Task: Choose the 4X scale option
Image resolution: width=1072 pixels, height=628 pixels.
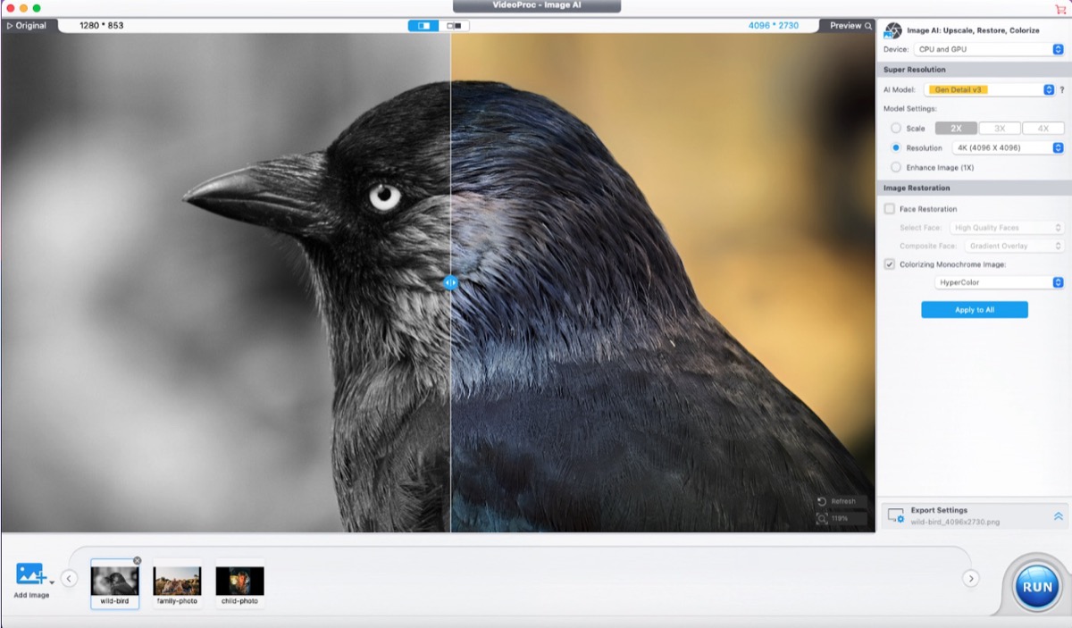Action: (1043, 129)
